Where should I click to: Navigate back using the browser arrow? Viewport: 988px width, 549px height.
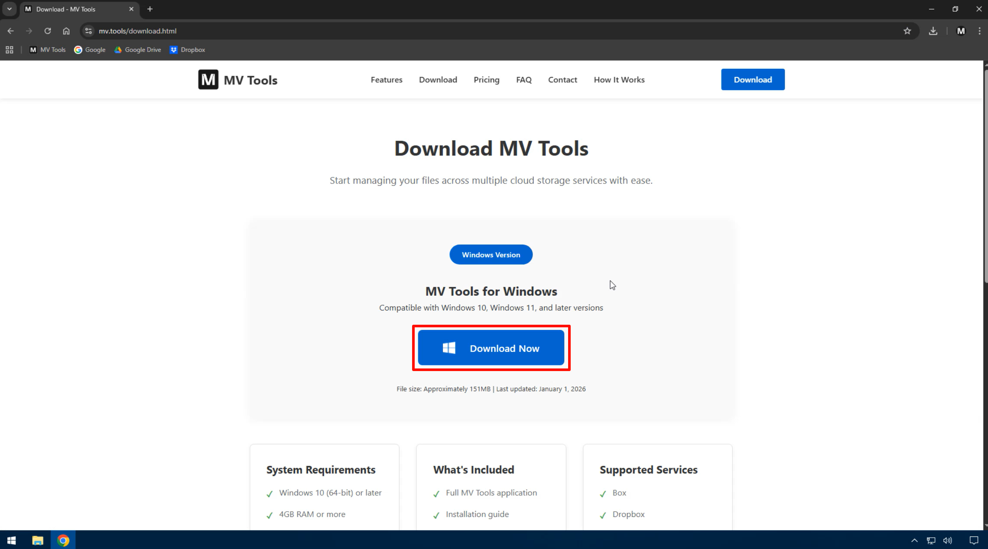coord(10,31)
